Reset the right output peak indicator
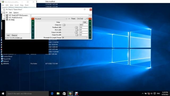This screenshot has width=170, height=96. point(90,19)
